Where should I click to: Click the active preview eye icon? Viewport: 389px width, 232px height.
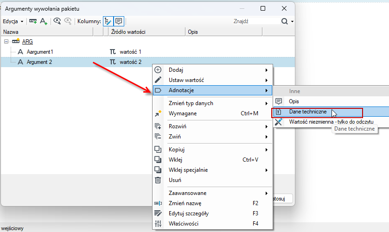click(57, 21)
